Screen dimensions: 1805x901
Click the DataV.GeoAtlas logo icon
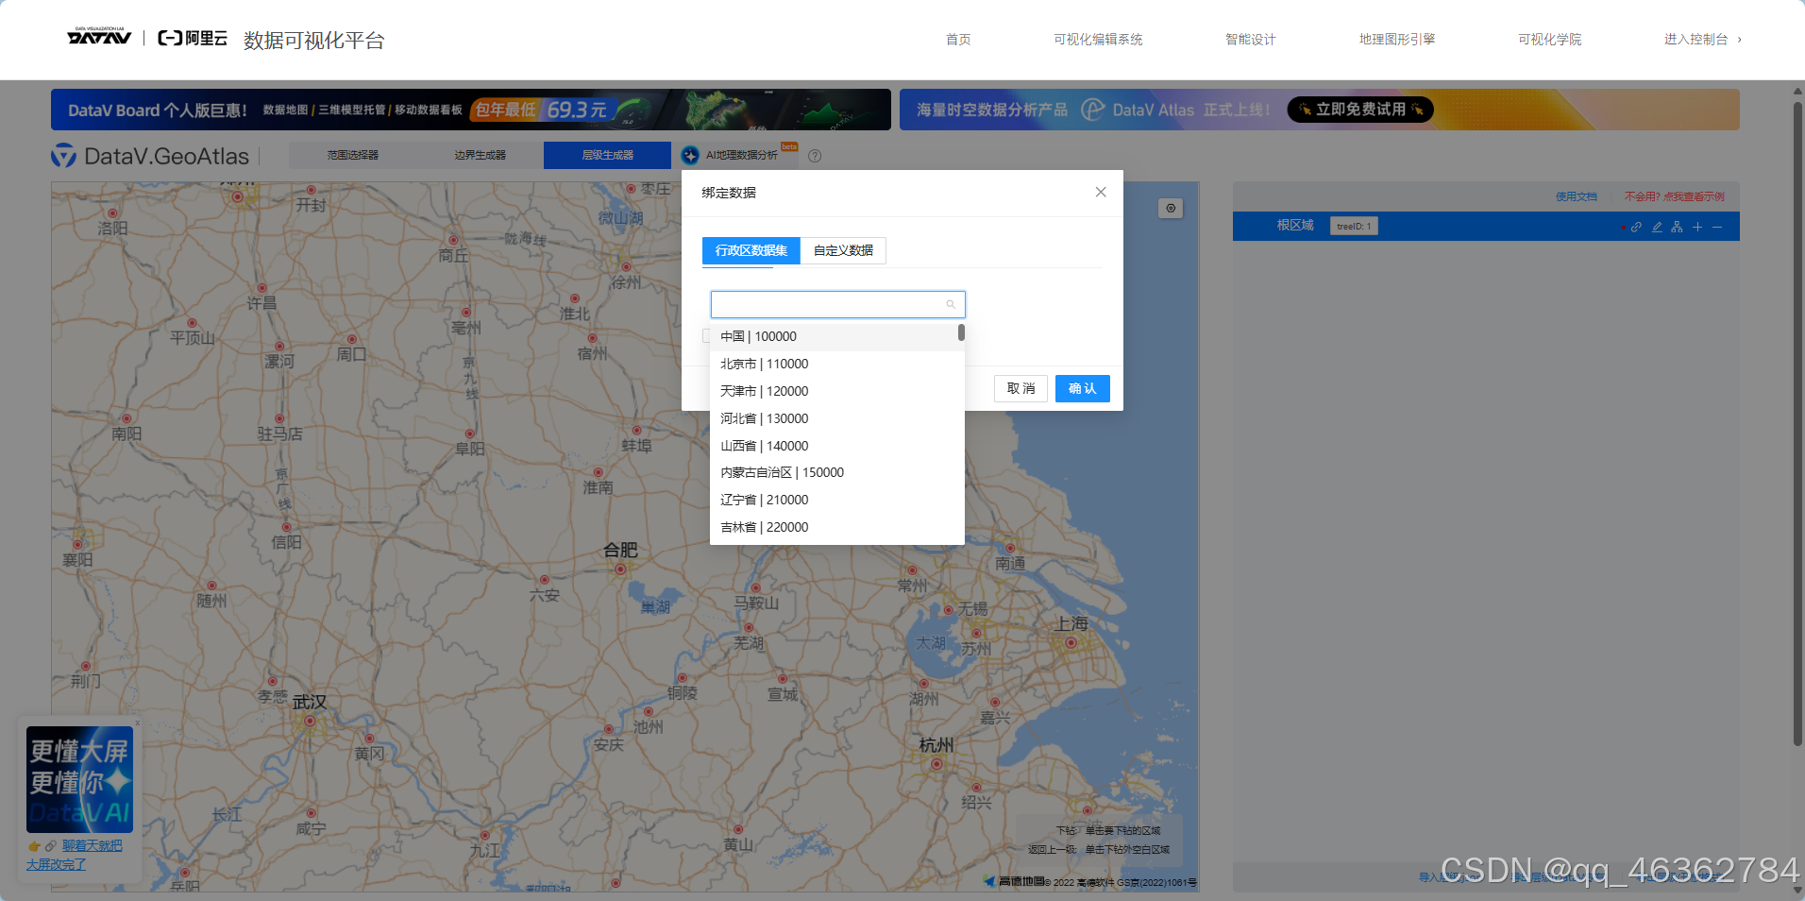pyautogui.click(x=63, y=156)
